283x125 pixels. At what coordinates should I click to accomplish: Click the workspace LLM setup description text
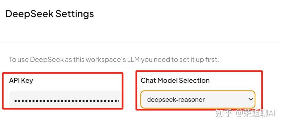pos(114,60)
